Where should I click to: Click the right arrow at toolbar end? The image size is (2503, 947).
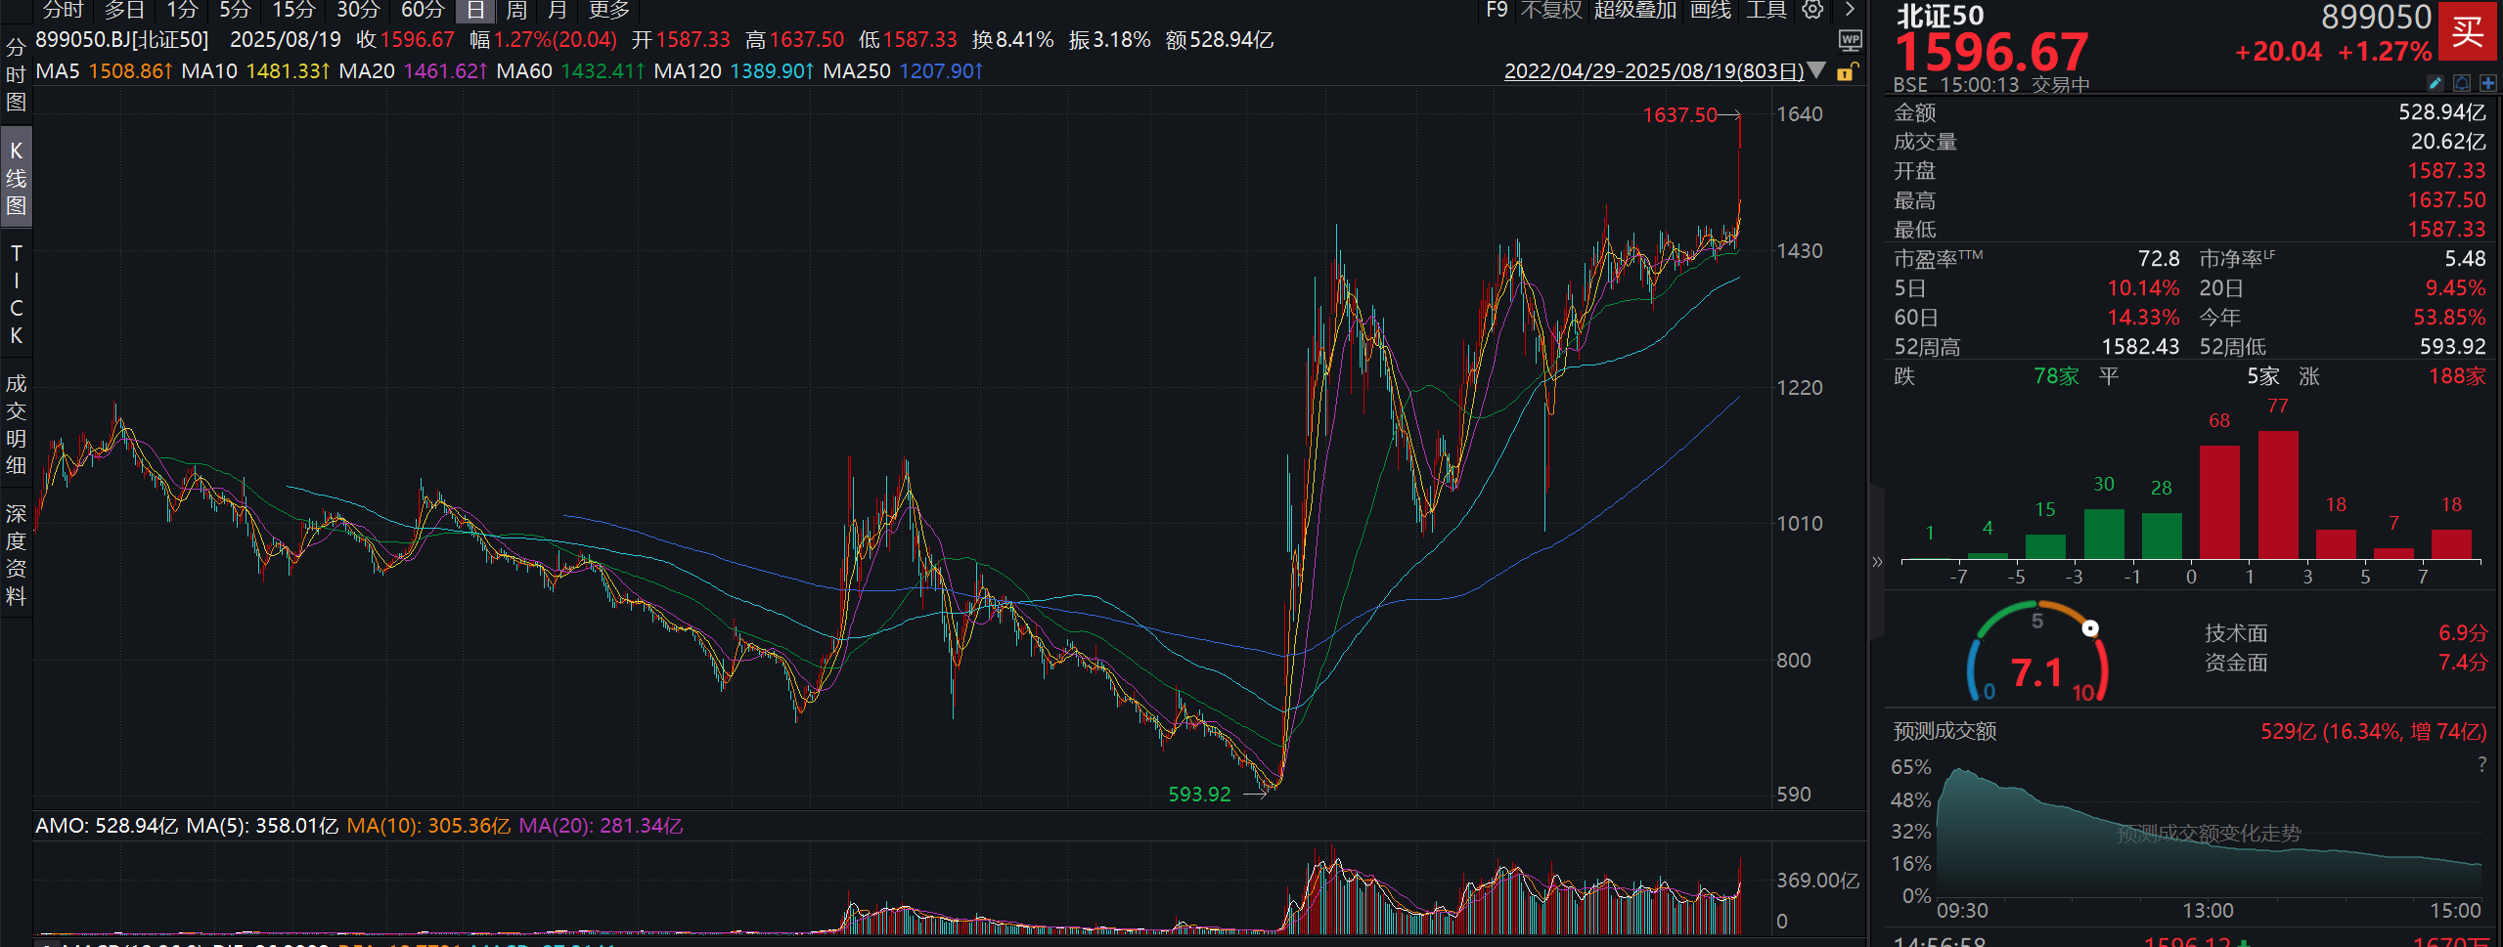coord(1849,9)
